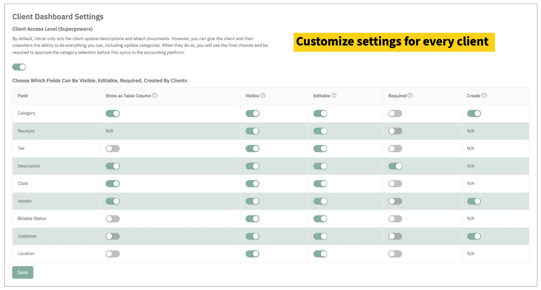Image resolution: width=541 pixels, height=290 pixels.
Task: Enable Location Show as Table Column switch
Action: [x=113, y=254]
